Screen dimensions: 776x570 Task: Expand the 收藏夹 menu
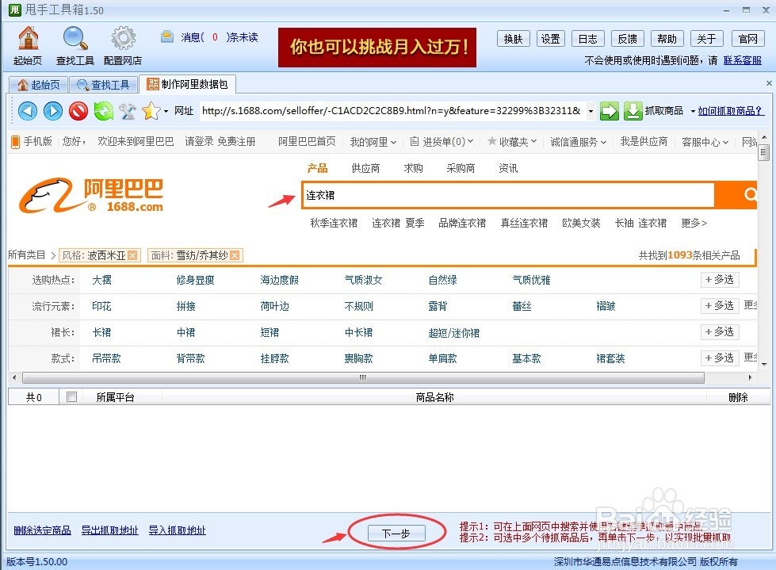pyautogui.click(x=512, y=142)
